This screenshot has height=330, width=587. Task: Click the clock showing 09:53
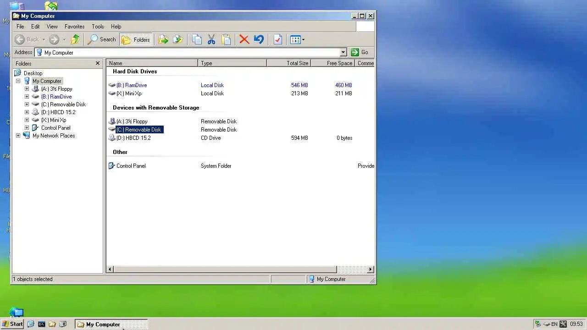coord(576,324)
